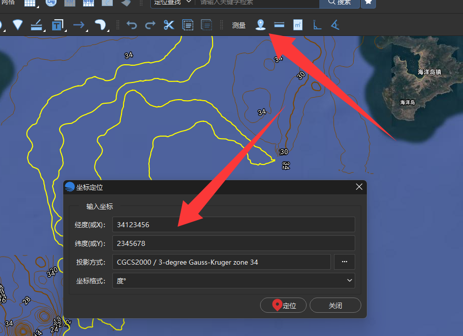Open projection picker with ellipsis button

pos(344,262)
